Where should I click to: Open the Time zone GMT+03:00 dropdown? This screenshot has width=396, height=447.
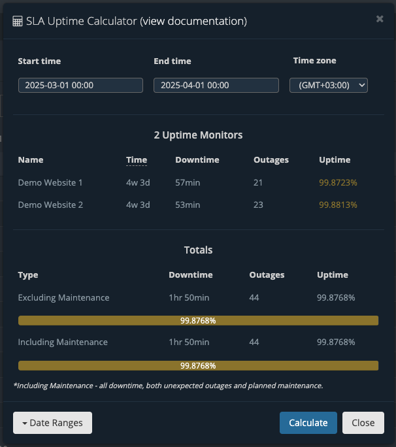point(329,85)
